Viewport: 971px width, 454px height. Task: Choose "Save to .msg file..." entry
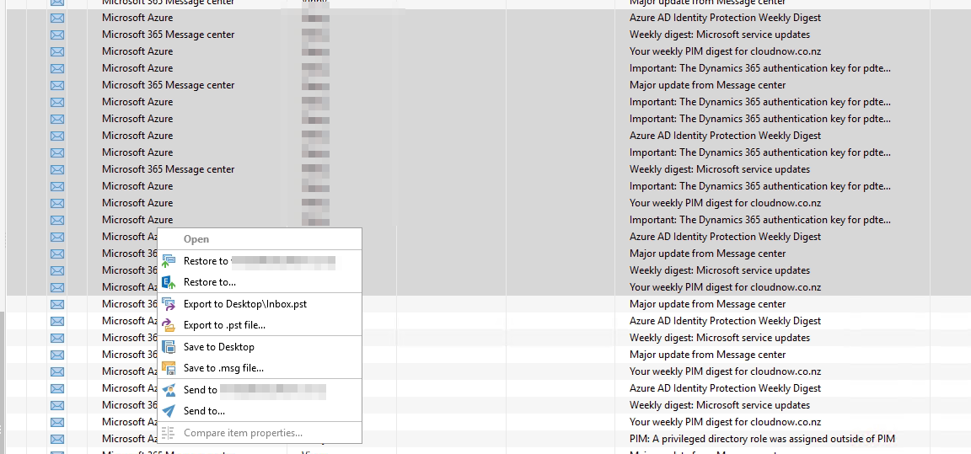click(260, 368)
